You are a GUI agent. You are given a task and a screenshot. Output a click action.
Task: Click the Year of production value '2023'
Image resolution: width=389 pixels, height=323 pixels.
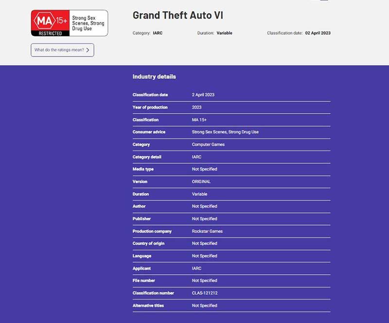coord(196,107)
